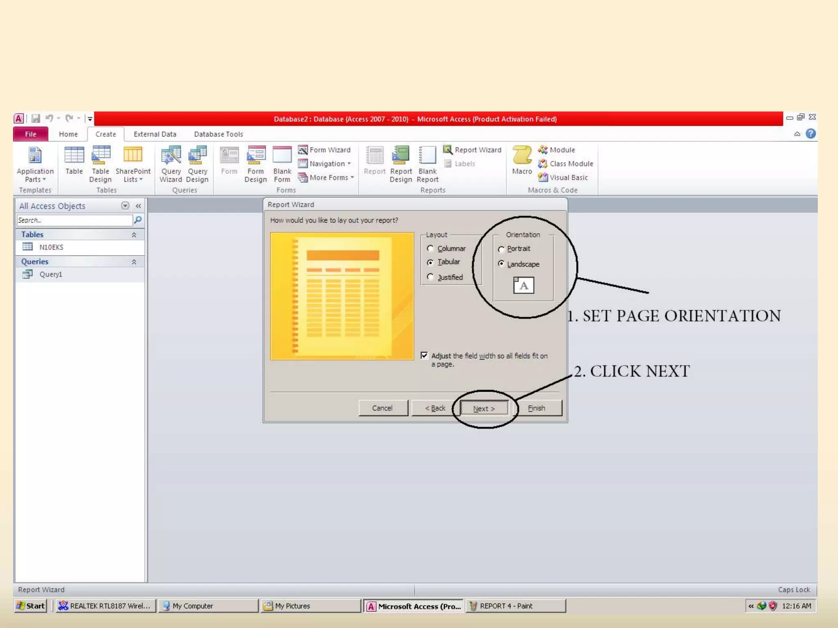The image size is (838, 628).
Task: Open the Database Tools tab
Action: pos(218,134)
